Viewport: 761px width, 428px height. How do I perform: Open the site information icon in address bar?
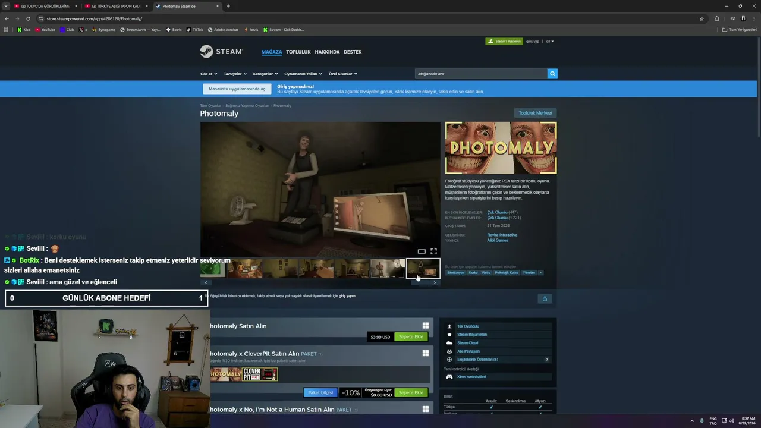click(40, 18)
